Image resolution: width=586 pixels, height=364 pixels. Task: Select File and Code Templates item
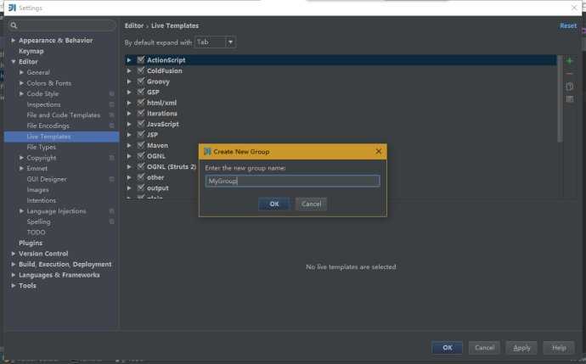coord(64,115)
